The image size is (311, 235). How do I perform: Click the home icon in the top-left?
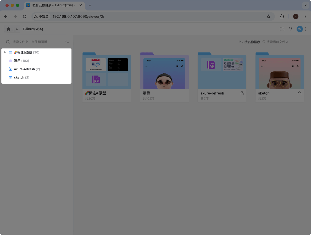point(8,29)
